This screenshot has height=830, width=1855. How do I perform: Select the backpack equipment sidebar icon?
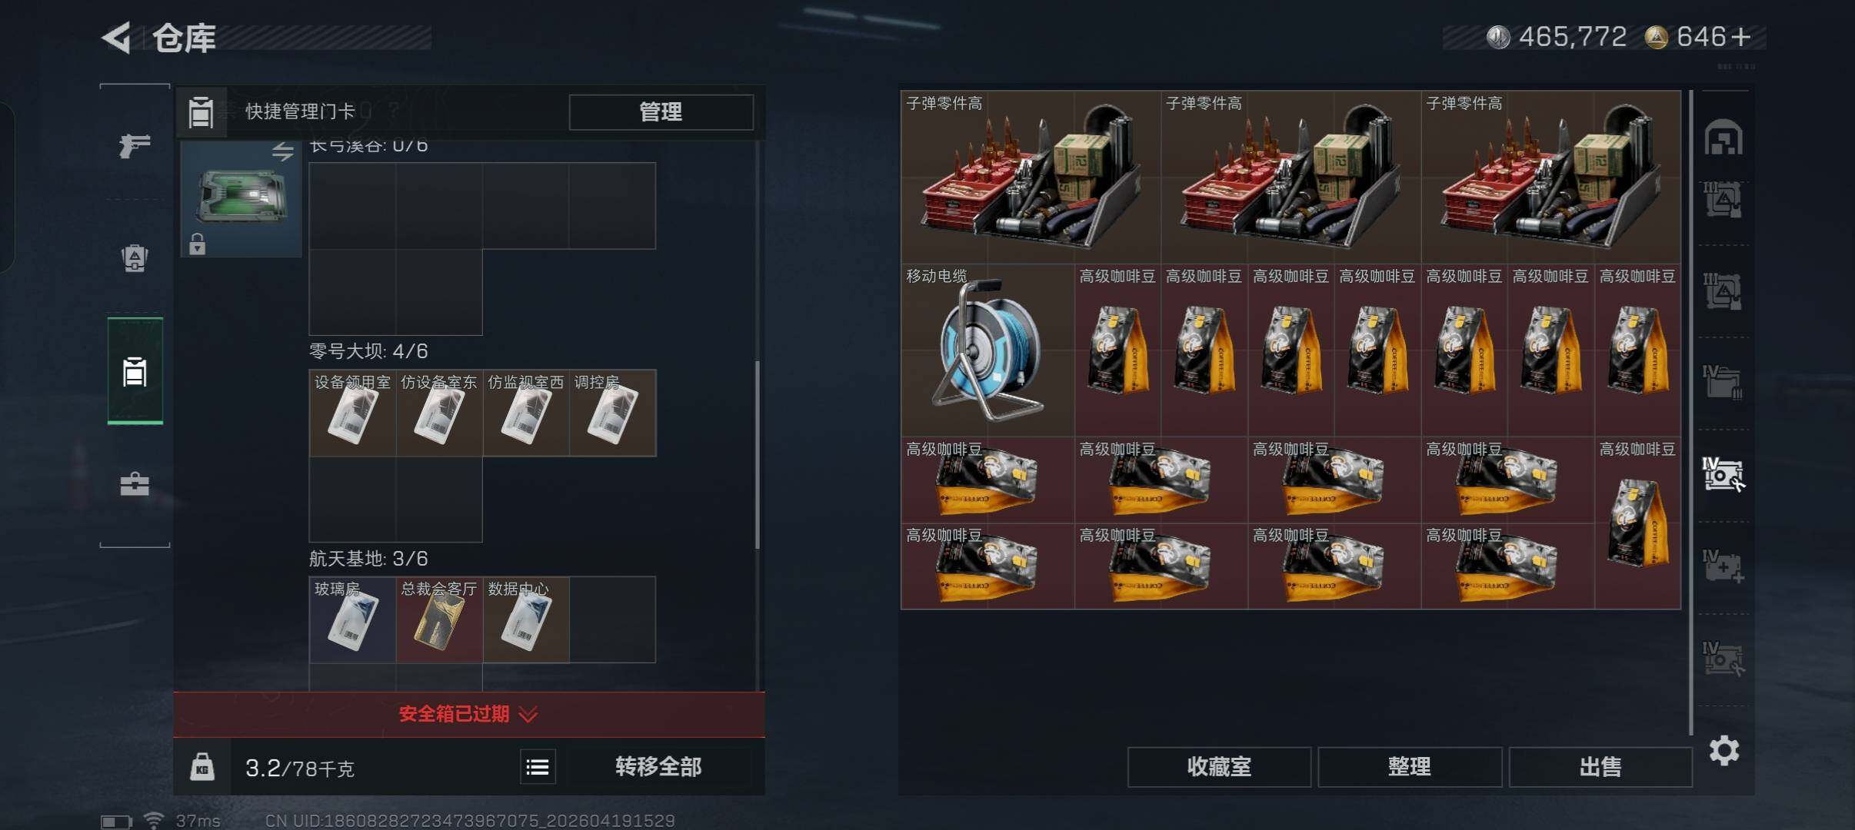(x=135, y=258)
